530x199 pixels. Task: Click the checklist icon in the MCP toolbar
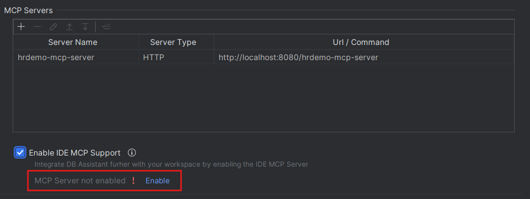tap(106, 27)
